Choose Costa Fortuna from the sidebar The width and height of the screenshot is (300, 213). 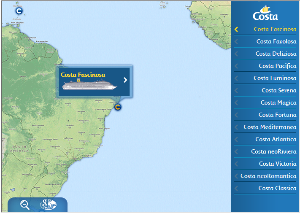[277, 115]
